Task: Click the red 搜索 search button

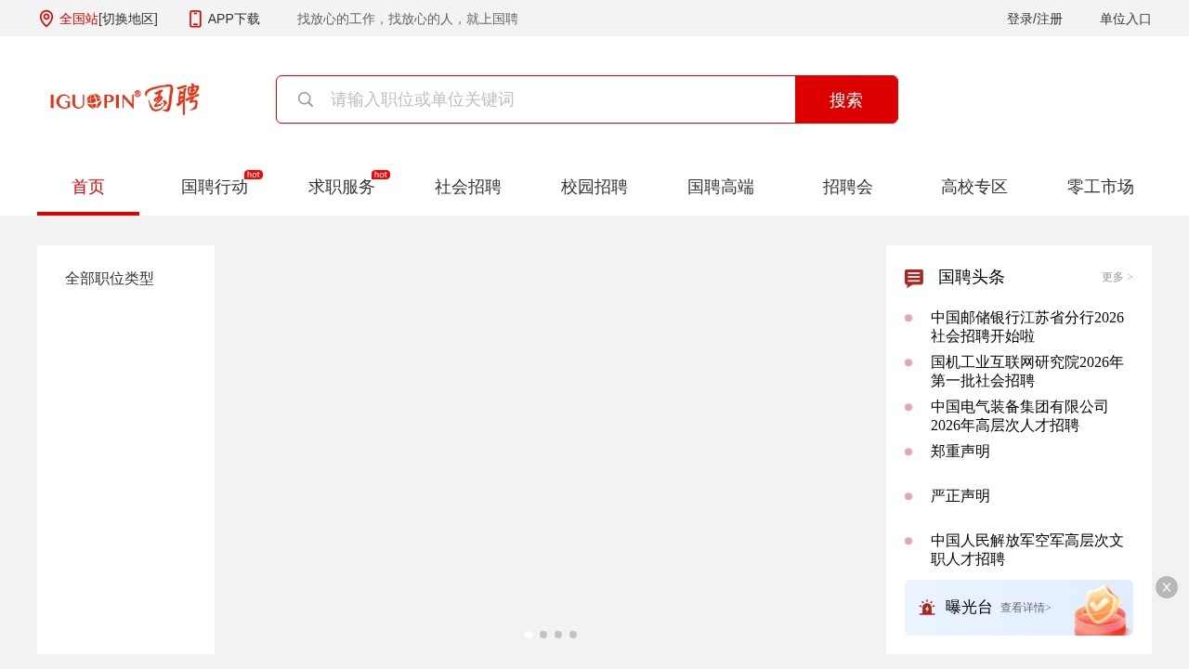Action: 845,99
